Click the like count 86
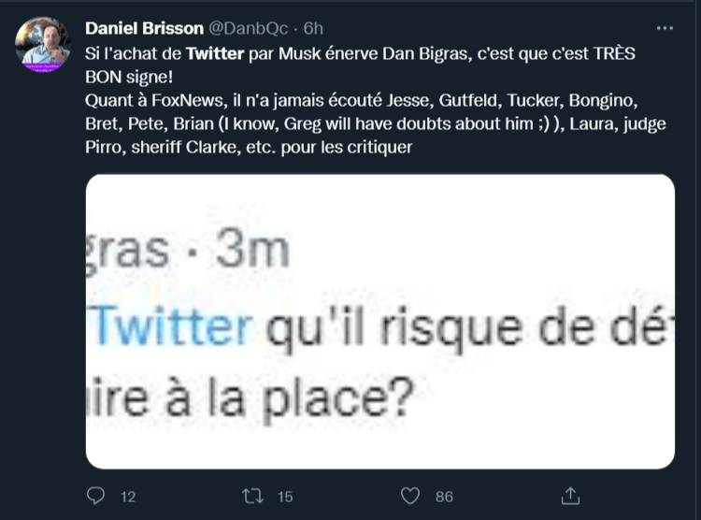Viewport: 701px width, 520px height. coord(444,496)
